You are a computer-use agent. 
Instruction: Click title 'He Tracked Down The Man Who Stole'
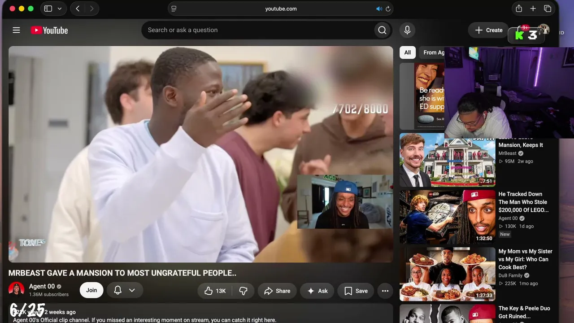pyautogui.click(x=523, y=202)
